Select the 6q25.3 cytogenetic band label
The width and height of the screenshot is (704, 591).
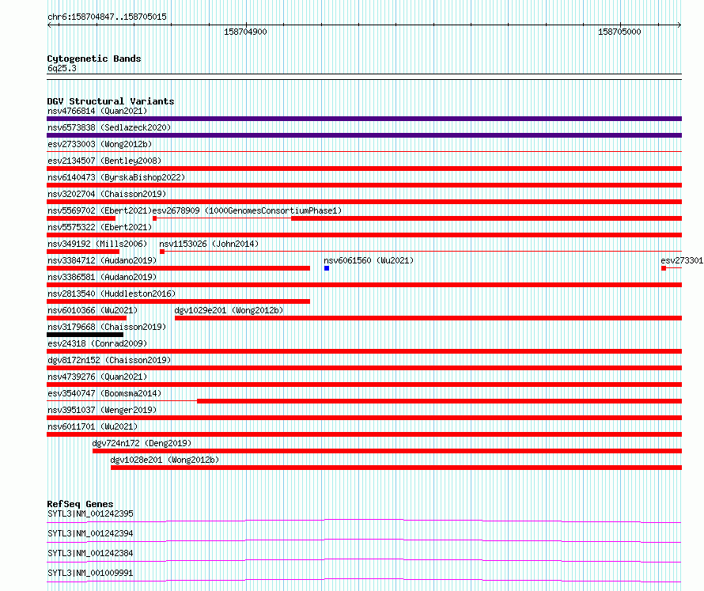coord(62,68)
